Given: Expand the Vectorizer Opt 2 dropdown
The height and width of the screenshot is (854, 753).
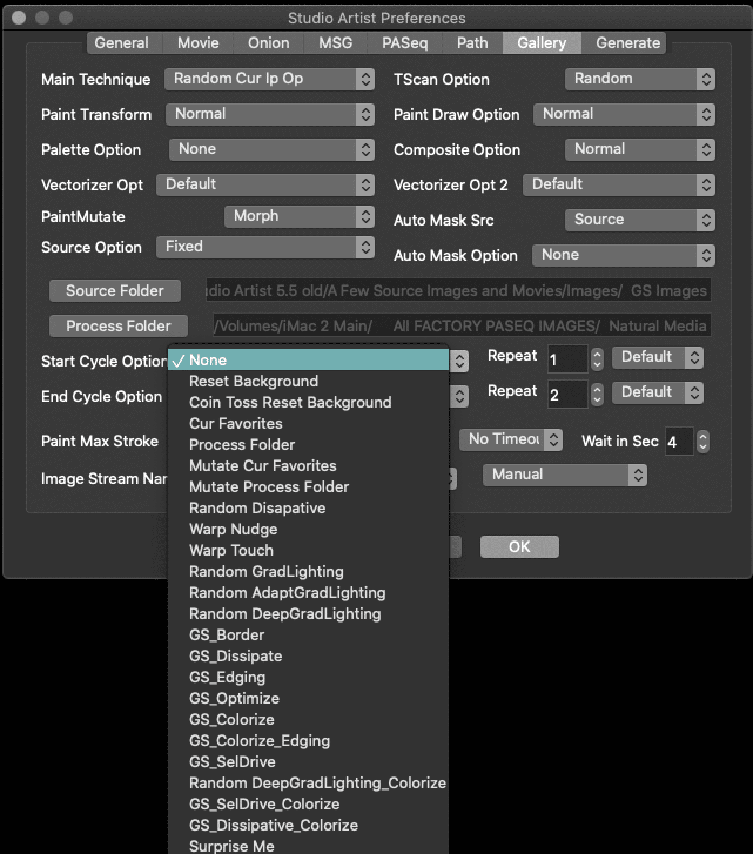Looking at the screenshot, I should pyautogui.click(x=619, y=184).
